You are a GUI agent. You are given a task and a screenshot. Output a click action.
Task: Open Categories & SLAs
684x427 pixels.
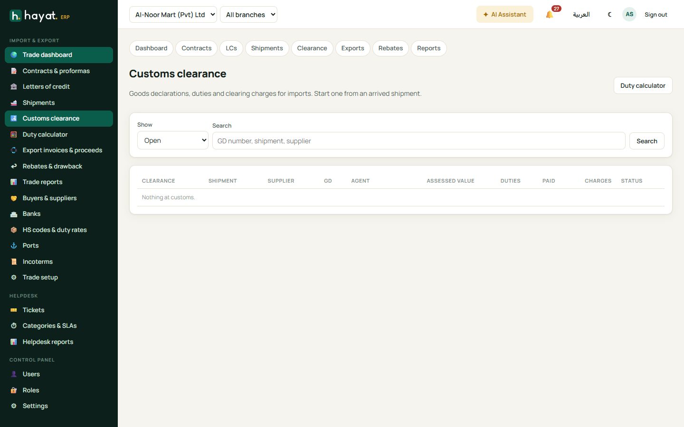point(59,326)
